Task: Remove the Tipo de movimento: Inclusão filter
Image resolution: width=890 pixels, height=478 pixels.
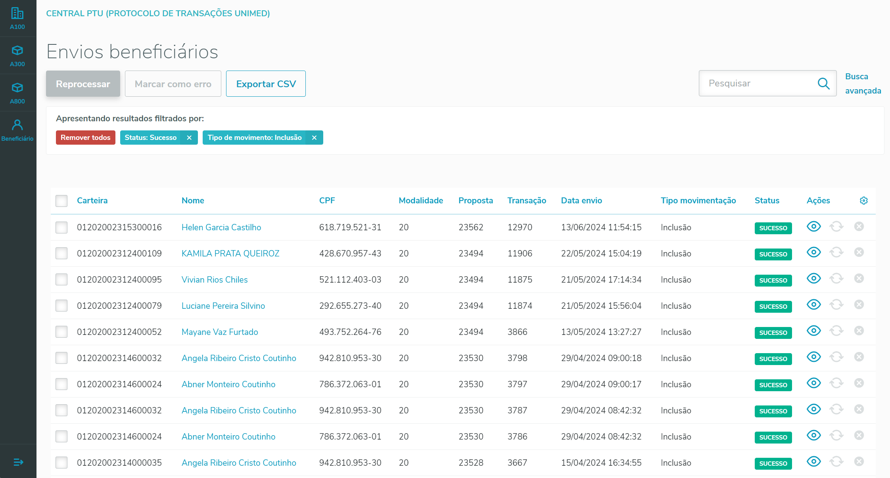Action: click(x=314, y=138)
